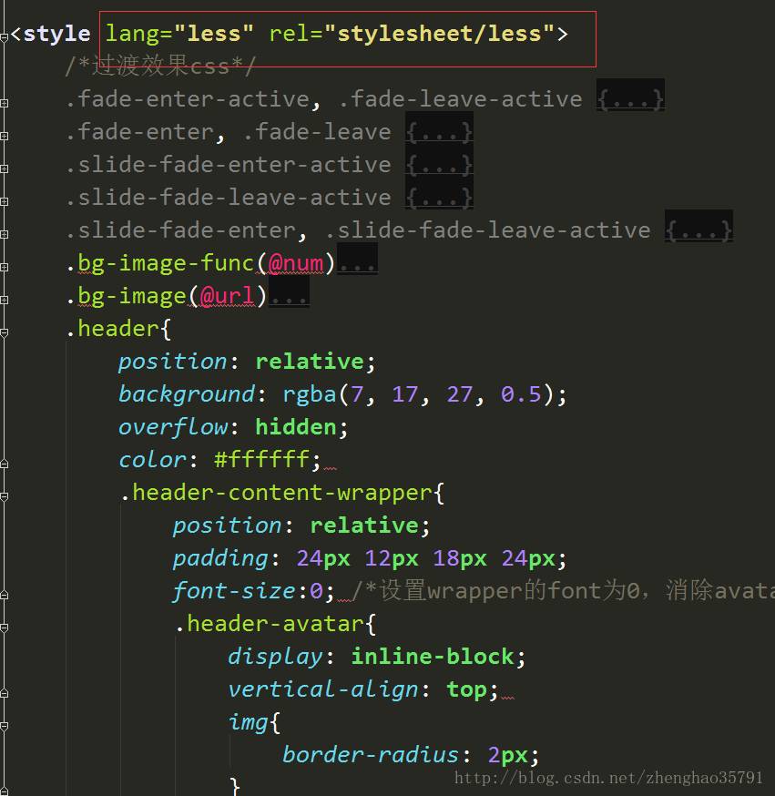Image resolution: width=775 pixels, height=796 pixels.
Task: Click 'font-size' property name
Action: point(233,591)
